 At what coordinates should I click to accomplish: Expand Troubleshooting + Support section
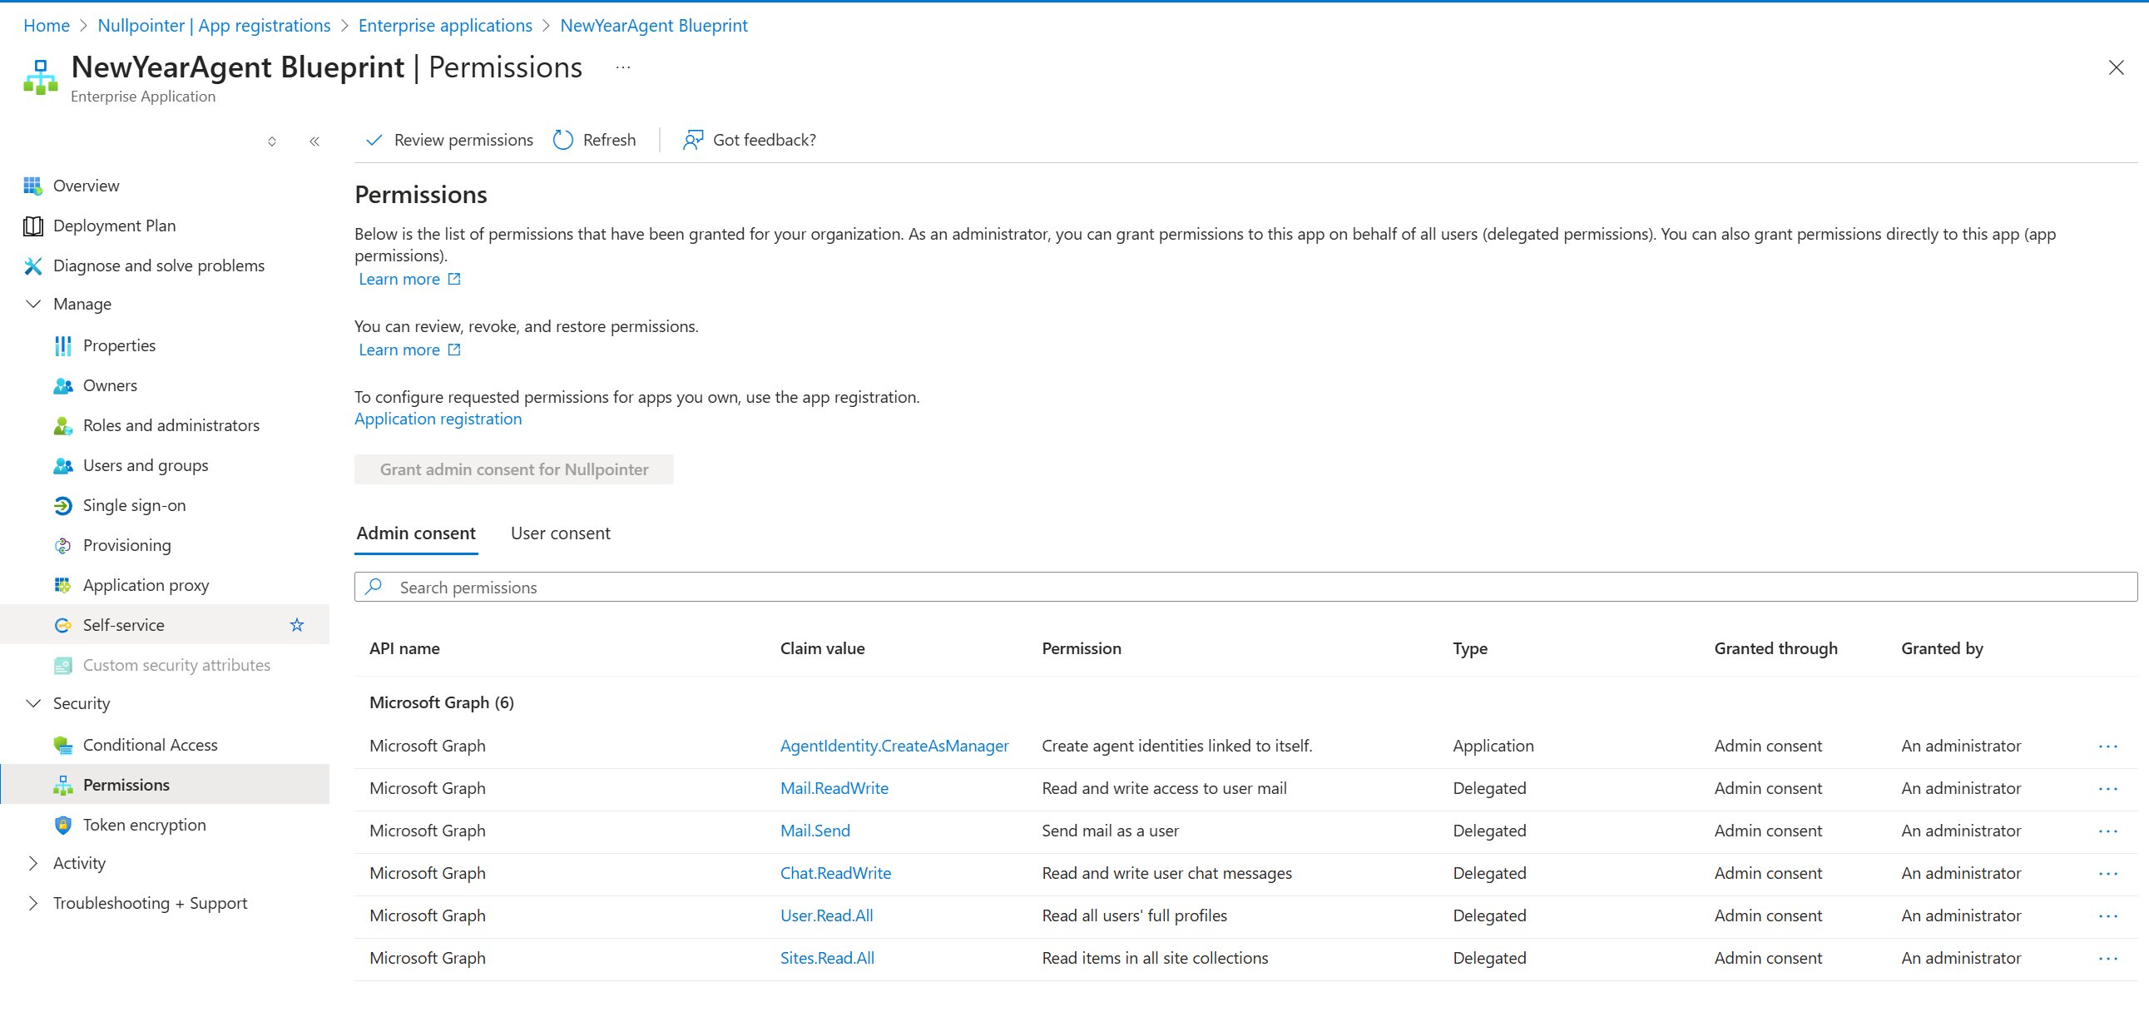33,903
